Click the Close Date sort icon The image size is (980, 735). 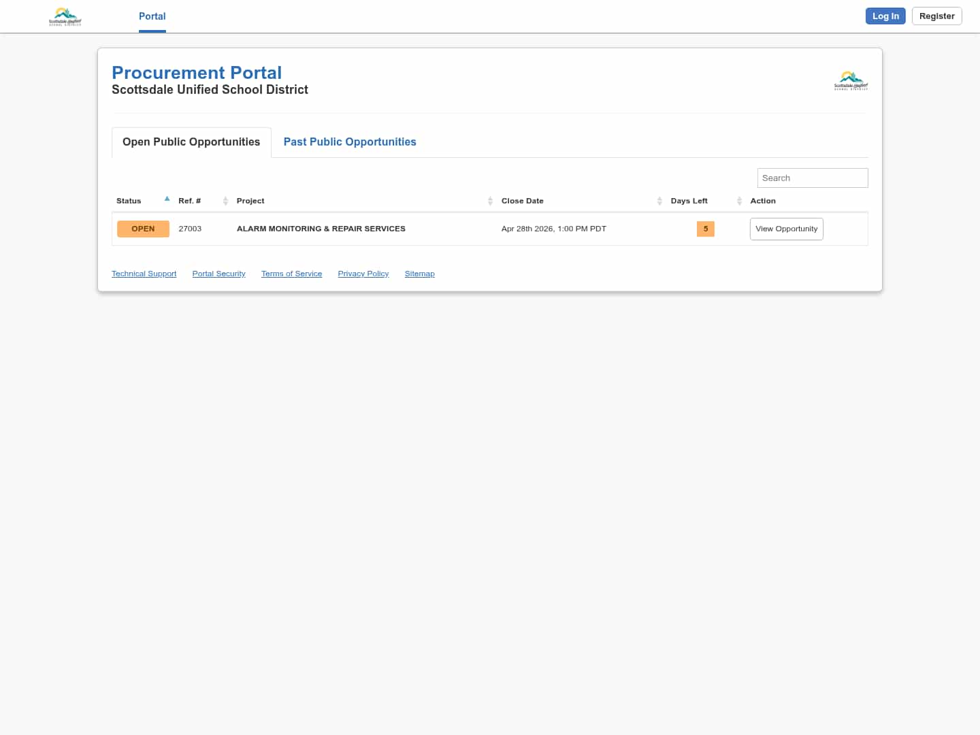[x=659, y=201]
